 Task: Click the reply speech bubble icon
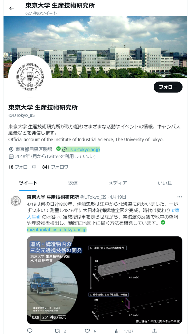[30, 331]
